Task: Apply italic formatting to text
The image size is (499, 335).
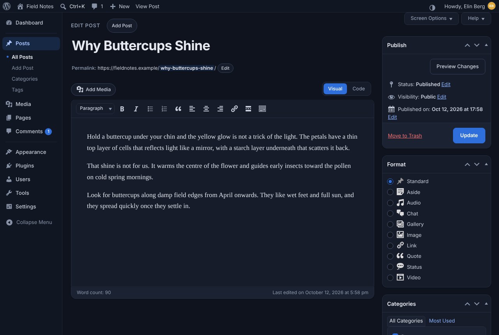Action: [x=136, y=109]
